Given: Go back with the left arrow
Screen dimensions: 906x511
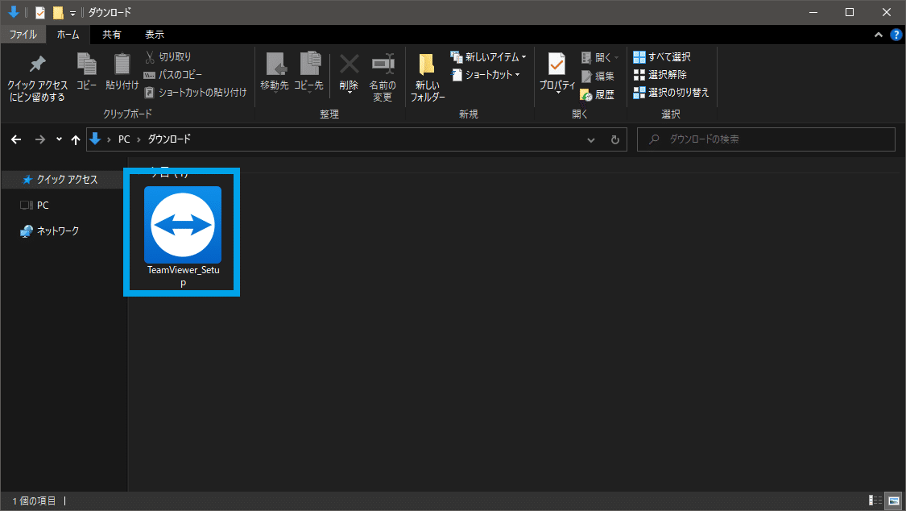Looking at the screenshot, I should point(16,139).
